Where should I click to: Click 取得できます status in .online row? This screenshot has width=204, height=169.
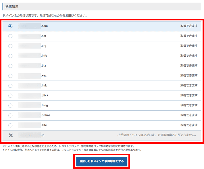tap(189, 115)
